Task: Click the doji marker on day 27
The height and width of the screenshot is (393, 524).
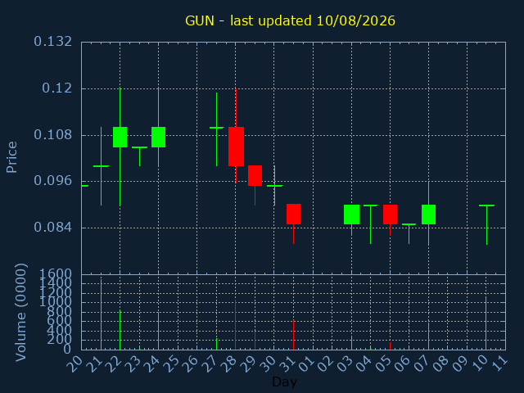Action: pos(216,128)
